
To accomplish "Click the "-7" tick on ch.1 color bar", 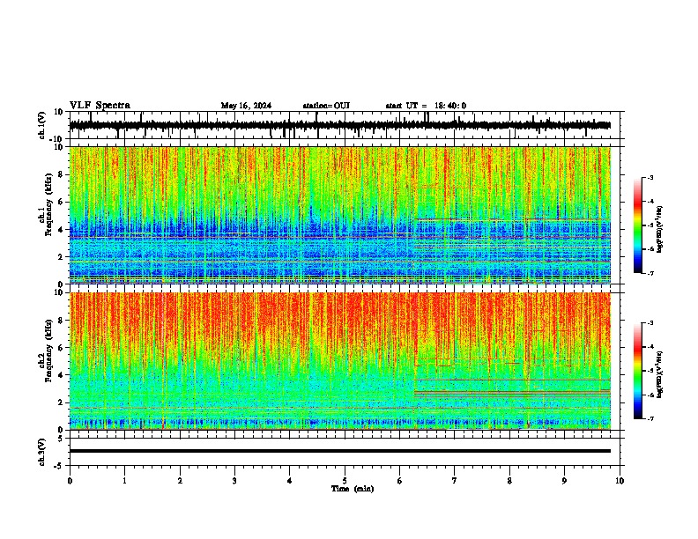I will pyautogui.click(x=650, y=273).
